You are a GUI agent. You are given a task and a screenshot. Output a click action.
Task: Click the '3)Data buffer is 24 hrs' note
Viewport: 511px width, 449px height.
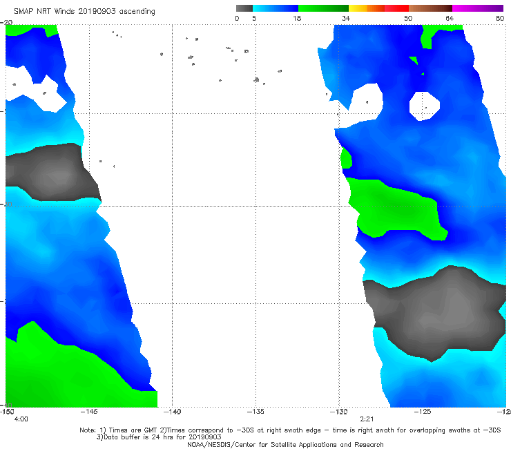(159, 437)
